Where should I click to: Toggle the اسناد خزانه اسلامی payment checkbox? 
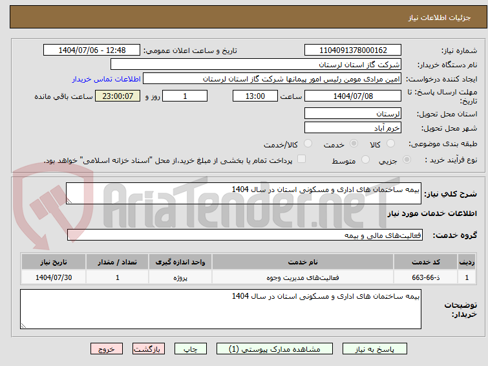coord(301,159)
